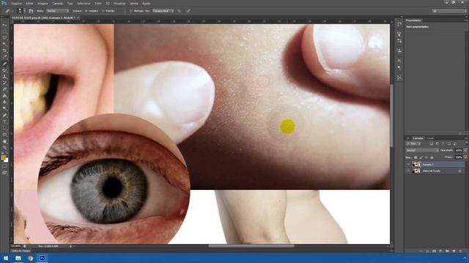Select the Pen tool

[x=4, y=115]
